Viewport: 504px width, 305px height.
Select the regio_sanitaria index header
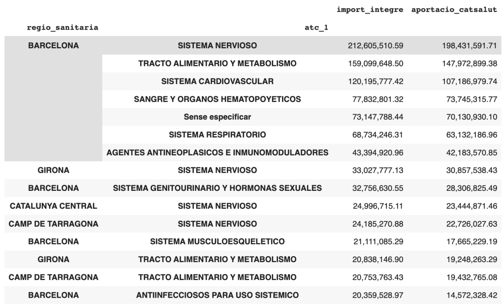pyautogui.click(x=63, y=28)
